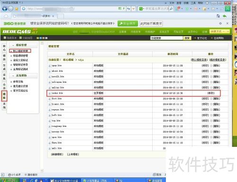Click the yellow 搜索 button
The height and width of the screenshot is (182, 237).
187,38
